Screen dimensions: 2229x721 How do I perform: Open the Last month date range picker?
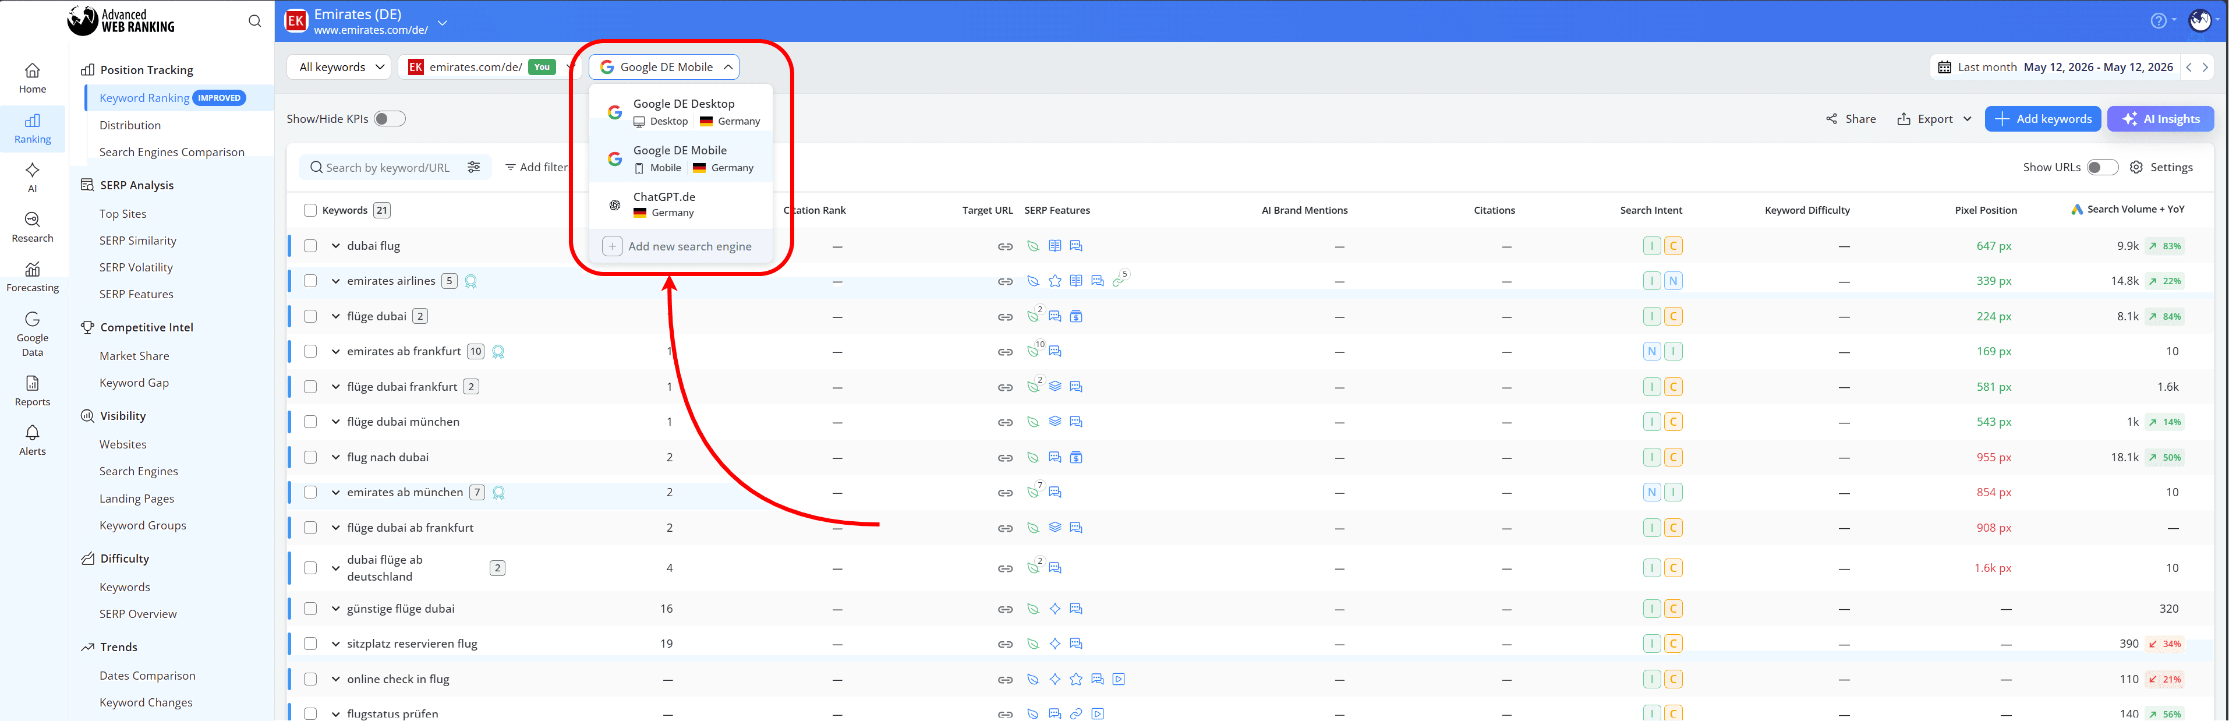tap(2054, 66)
